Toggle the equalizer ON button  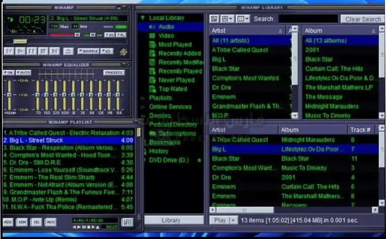pos(8,73)
